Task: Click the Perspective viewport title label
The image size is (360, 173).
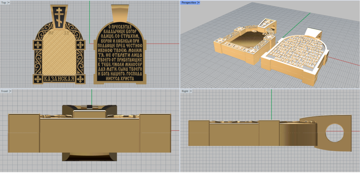Action: 188,2
